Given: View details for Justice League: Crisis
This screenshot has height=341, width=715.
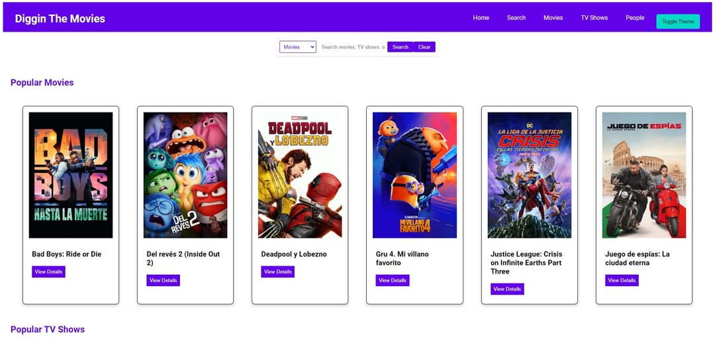Looking at the screenshot, I should [x=507, y=289].
